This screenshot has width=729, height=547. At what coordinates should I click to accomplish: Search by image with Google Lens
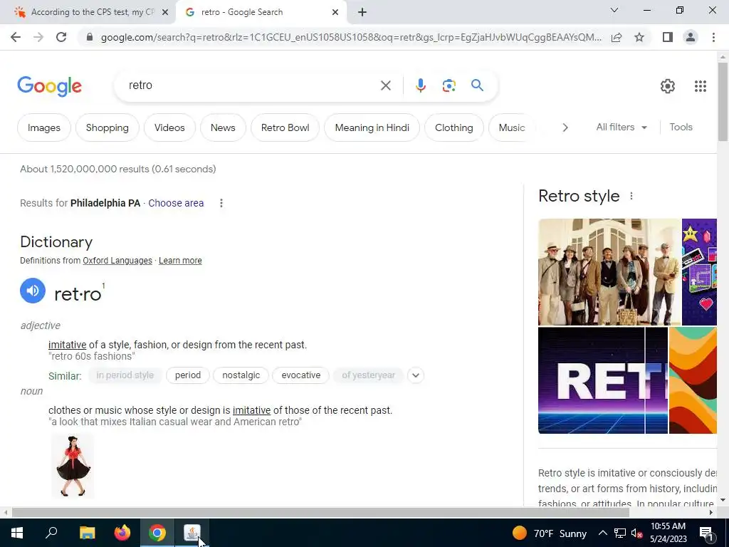449,85
